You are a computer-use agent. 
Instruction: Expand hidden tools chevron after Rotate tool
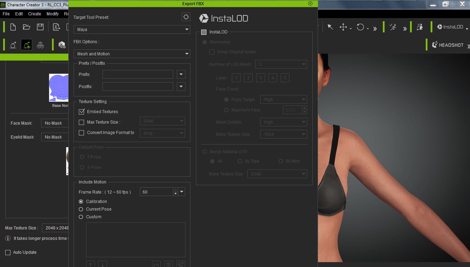(x=375, y=29)
